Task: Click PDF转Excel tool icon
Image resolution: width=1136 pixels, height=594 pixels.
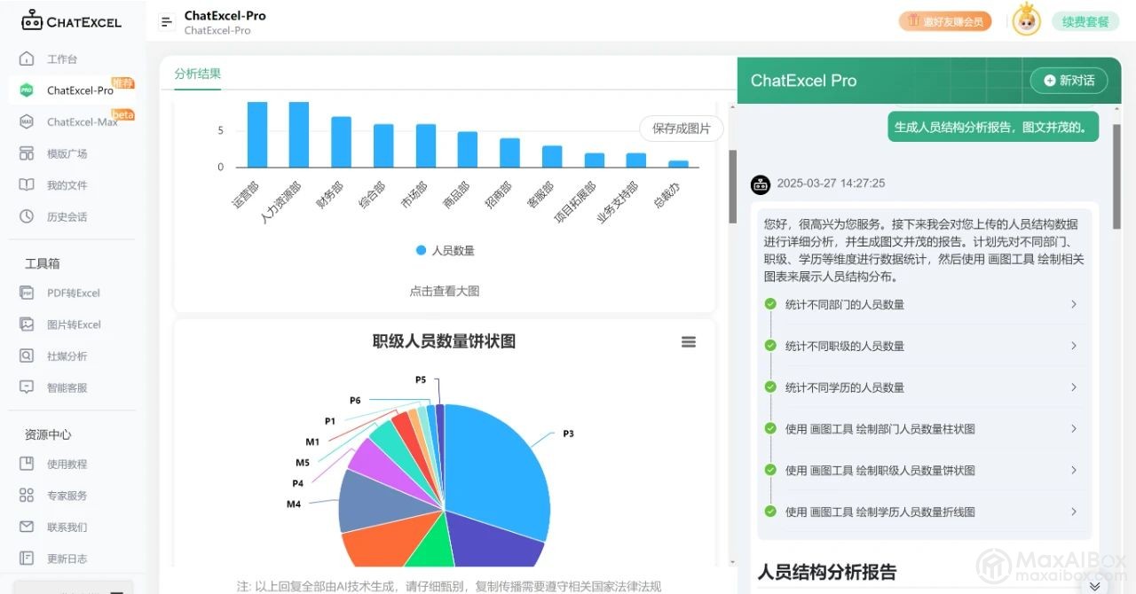Action: [27, 293]
